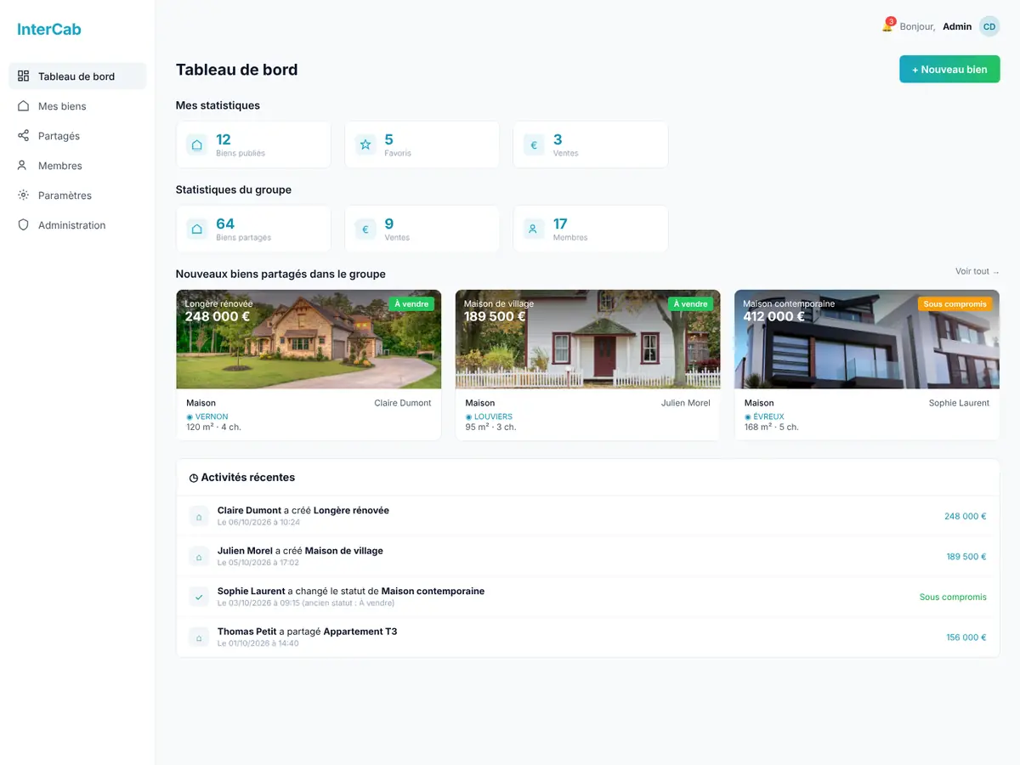The height and width of the screenshot is (765, 1020).
Task: Click the InterCab logo
Action: pyautogui.click(x=49, y=30)
